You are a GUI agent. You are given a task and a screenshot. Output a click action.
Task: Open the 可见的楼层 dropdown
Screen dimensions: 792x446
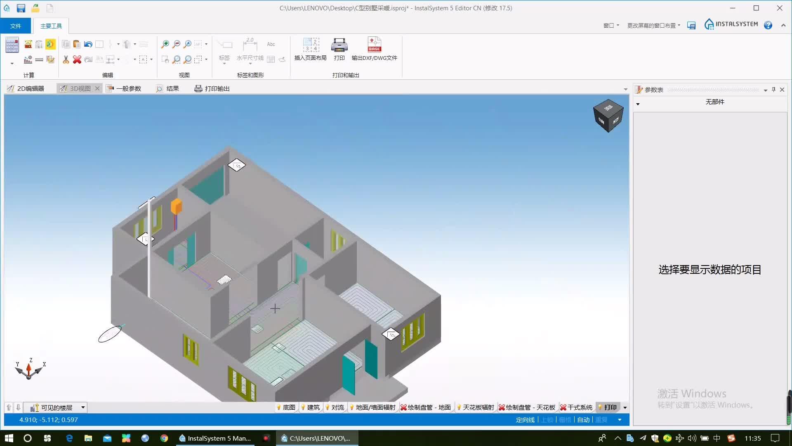(83, 408)
